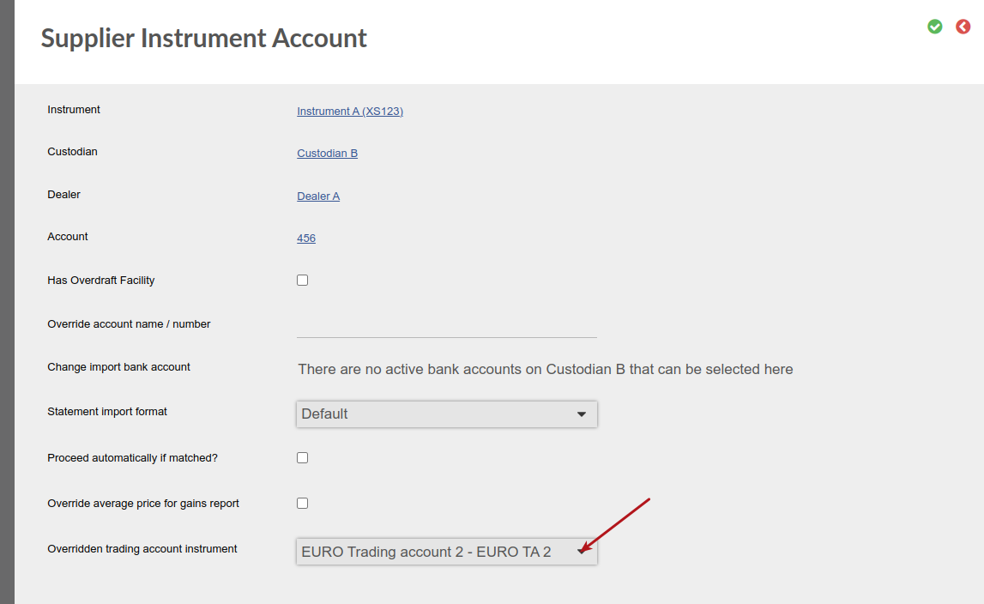Click the Statement import format label
Viewport: 984px width, 604px height.
click(x=107, y=411)
